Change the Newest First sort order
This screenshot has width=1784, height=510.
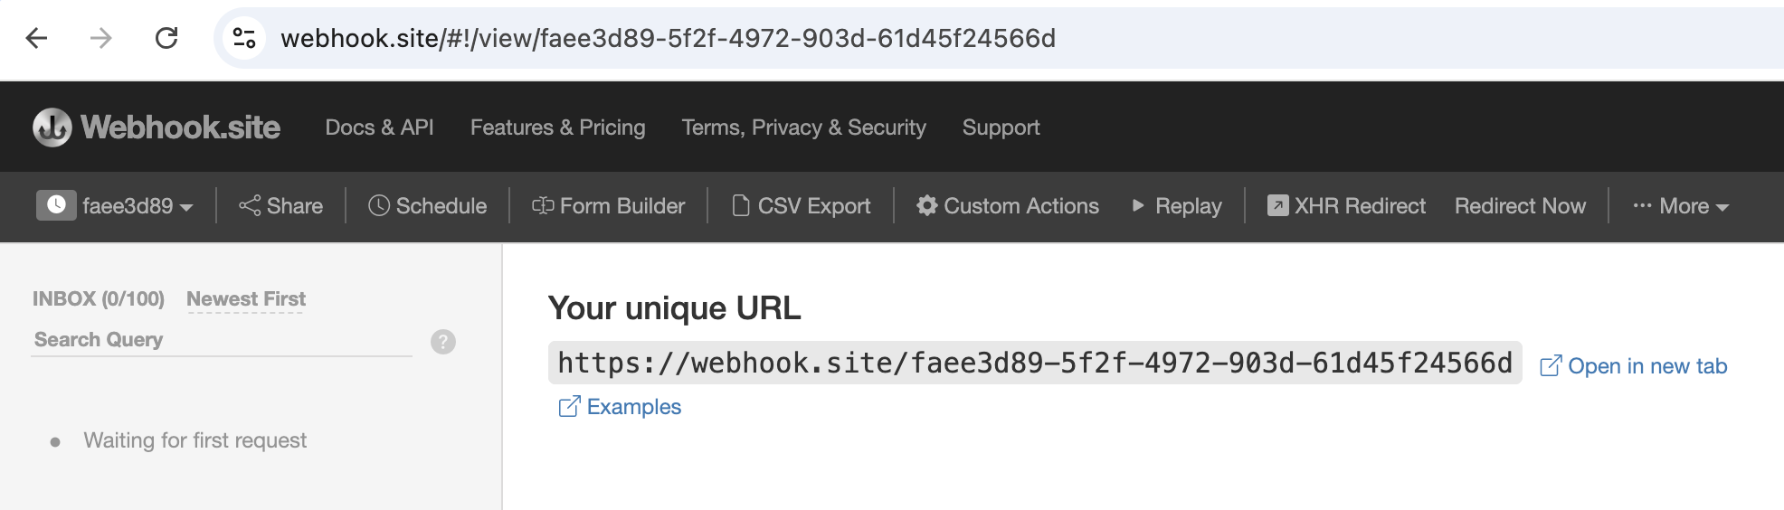tap(246, 299)
